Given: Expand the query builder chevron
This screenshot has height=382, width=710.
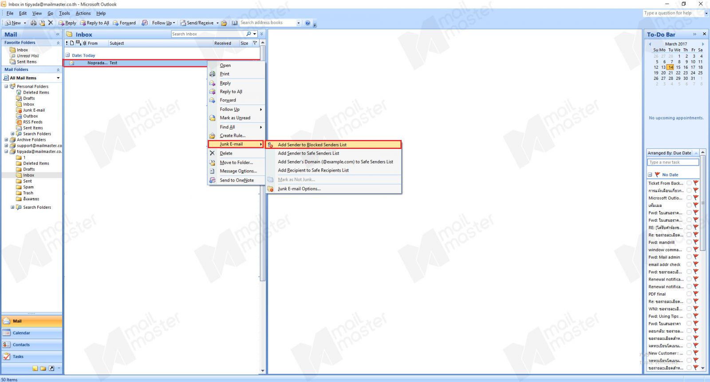Looking at the screenshot, I should pyautogui.click(x=262, y=34).
